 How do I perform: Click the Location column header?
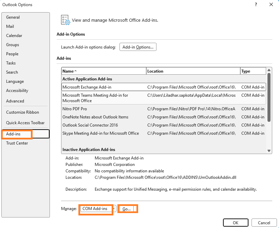(x=193, y=71)
